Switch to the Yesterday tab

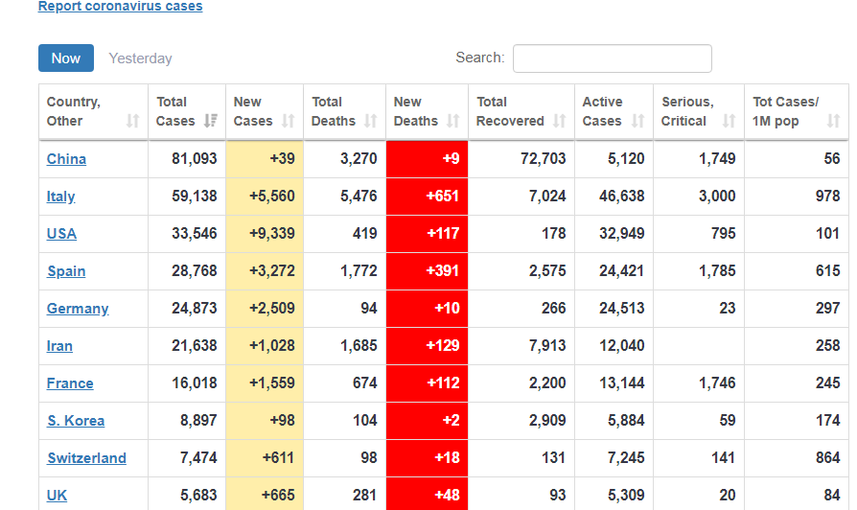coord(140,58)
